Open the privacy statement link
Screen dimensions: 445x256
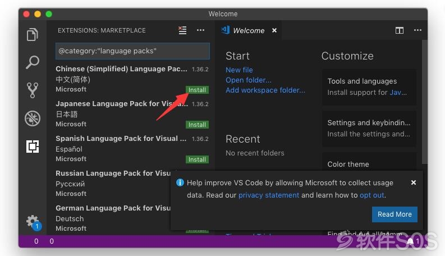268,195
